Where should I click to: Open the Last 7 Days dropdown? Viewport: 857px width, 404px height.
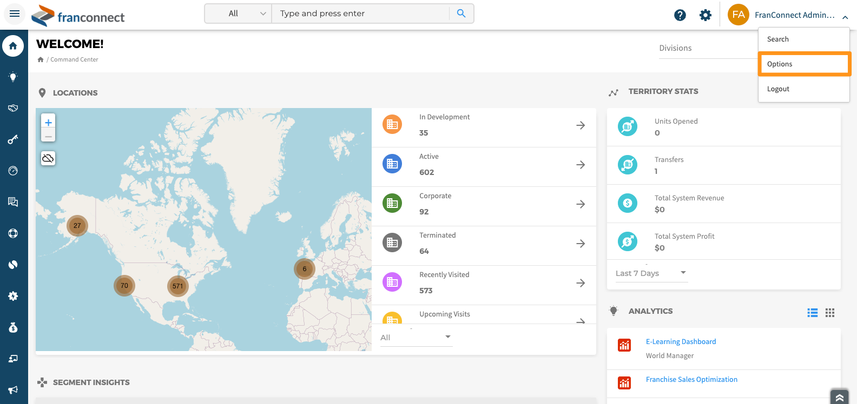651,273
